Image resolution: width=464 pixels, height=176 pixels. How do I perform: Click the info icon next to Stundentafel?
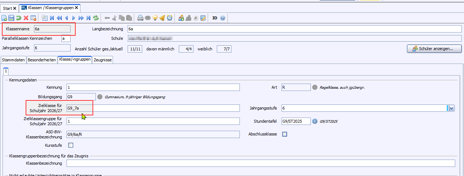(x=314, y=121)
